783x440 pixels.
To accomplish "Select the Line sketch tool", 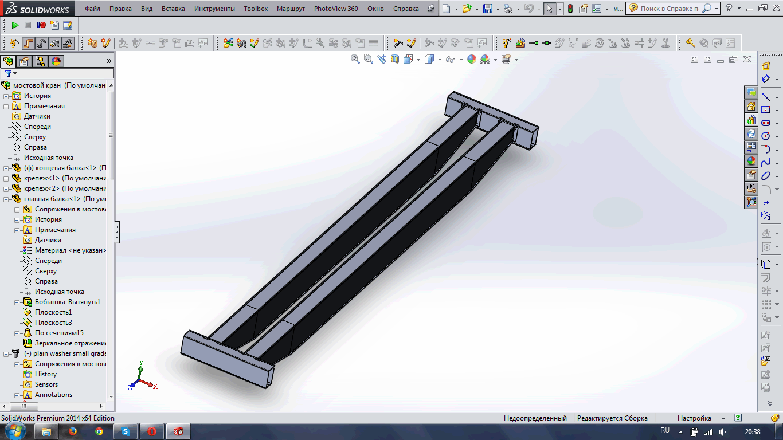I will pos(766,97).
